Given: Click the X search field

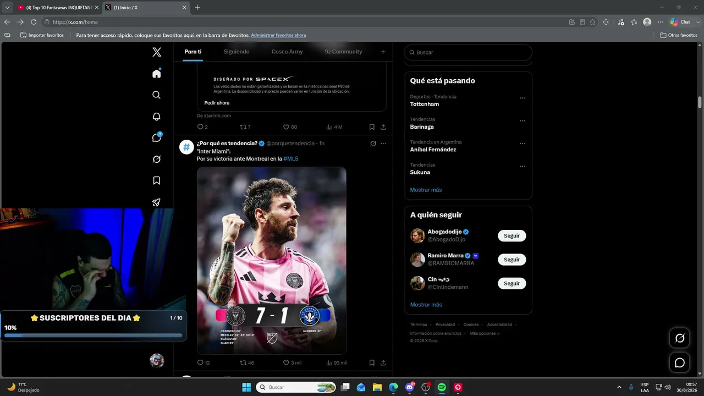Looking at the screenshot, I should [x=468, y=52].
